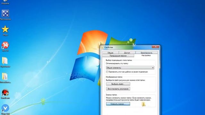Click the folder icon preview next to Сменить значок

tap(143, 104)
